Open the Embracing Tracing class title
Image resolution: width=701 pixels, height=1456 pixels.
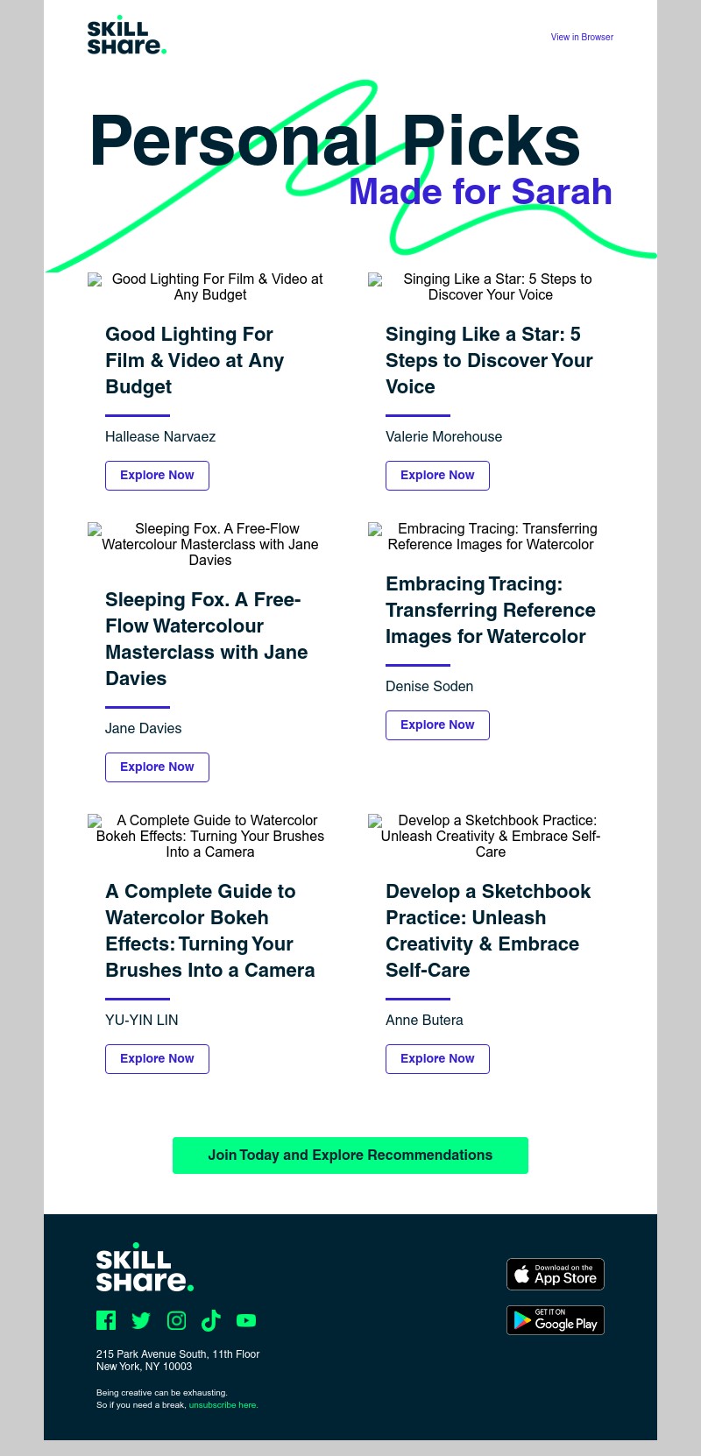tap(490, 610)
